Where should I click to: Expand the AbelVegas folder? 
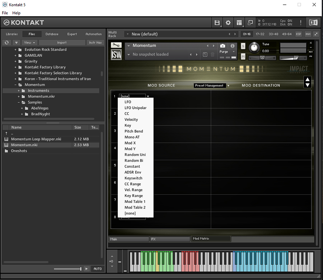22,108
